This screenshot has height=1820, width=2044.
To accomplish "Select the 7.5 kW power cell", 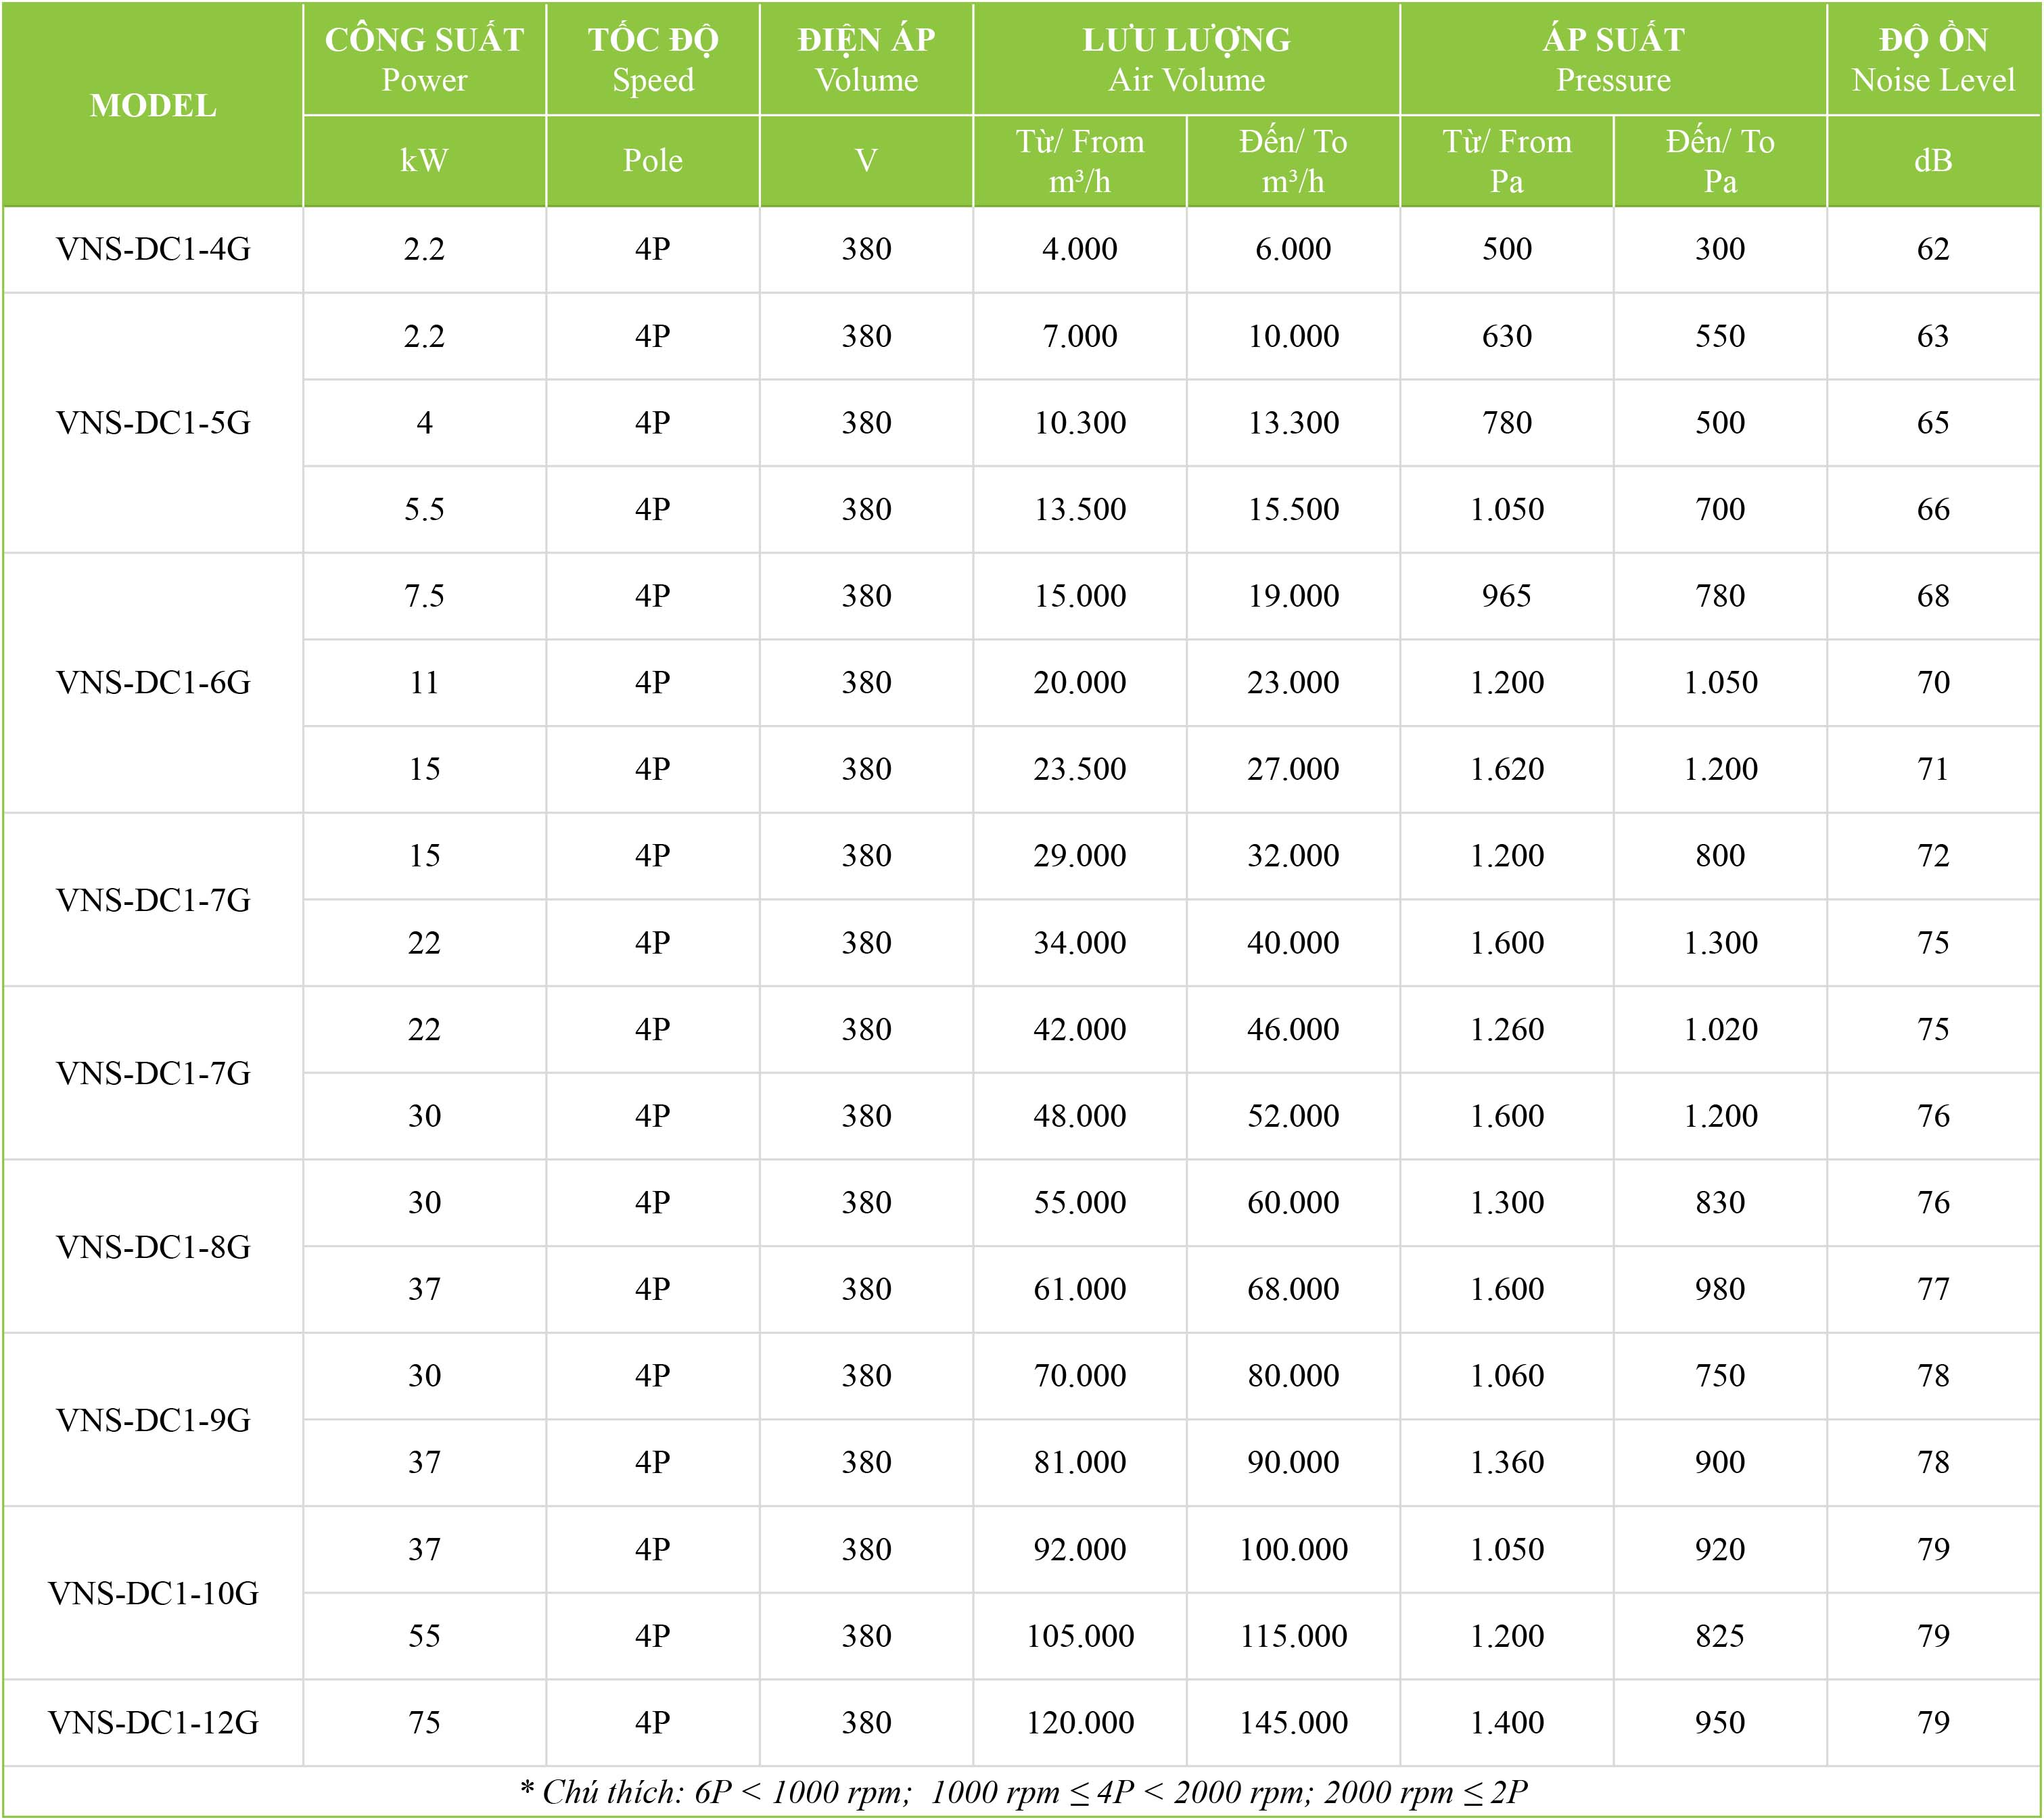I will click(424, 596).
